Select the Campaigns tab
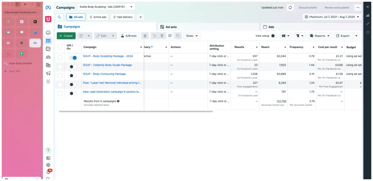Image resolution: width=373 pixels, height=181 pixels. [106, 27]
